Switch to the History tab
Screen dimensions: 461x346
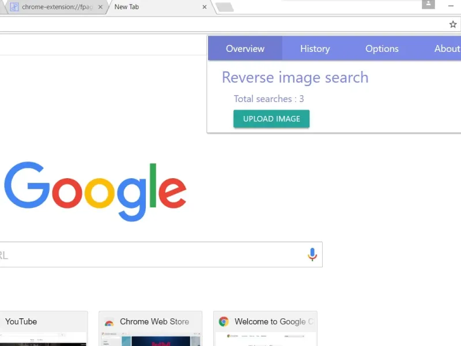click(315, 48)
